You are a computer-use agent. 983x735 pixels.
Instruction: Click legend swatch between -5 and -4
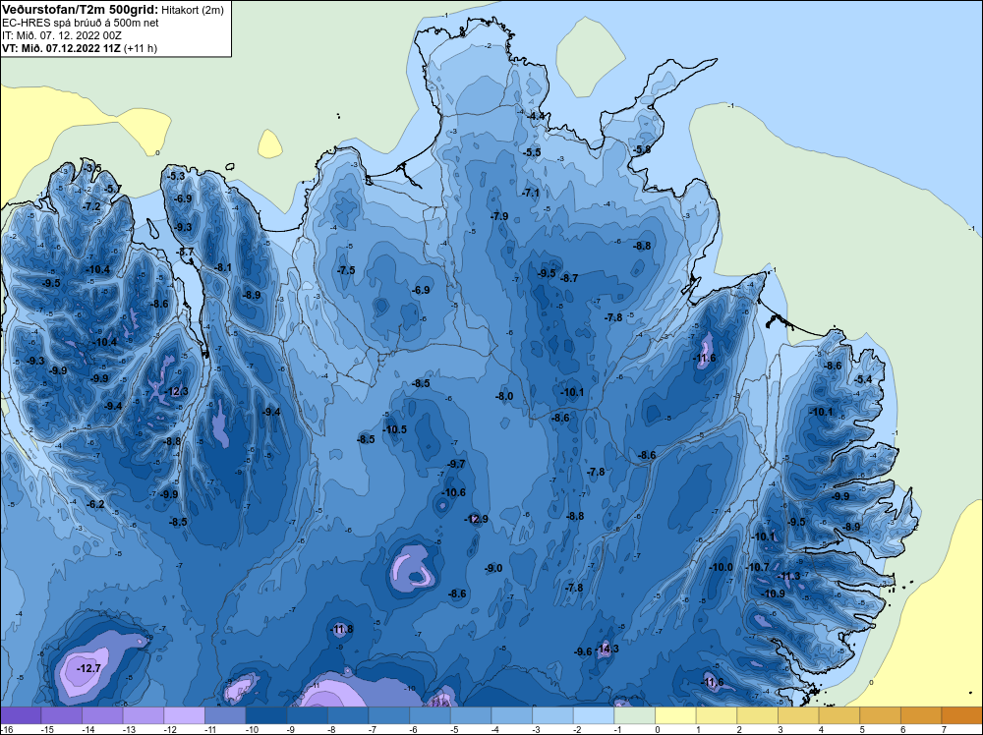click(x=472, y=715)
